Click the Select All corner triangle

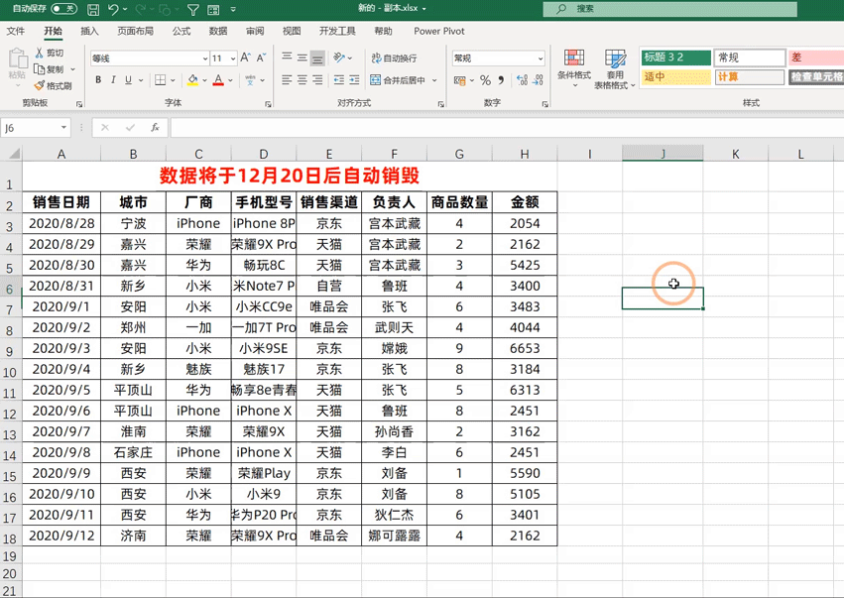point(13,154)
